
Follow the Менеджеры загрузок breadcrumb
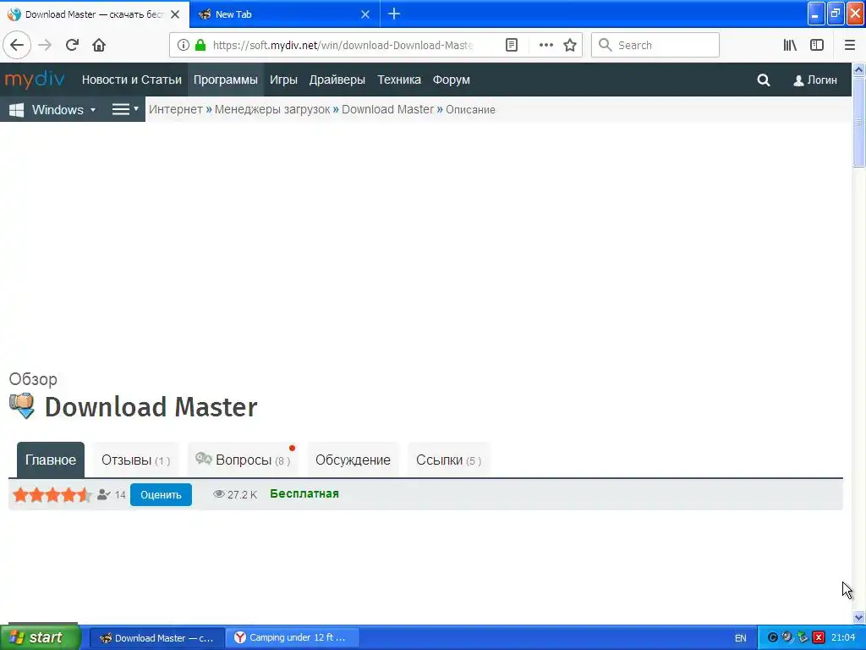point(272,109)
